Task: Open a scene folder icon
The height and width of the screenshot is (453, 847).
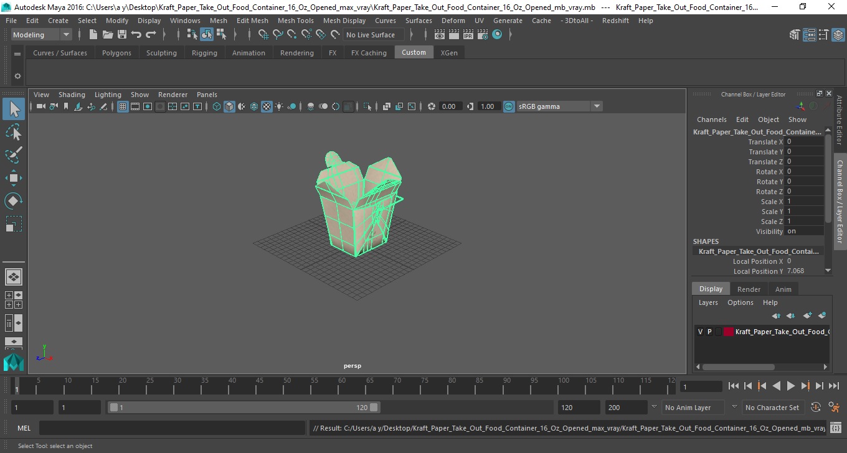Action: [107, 35]
